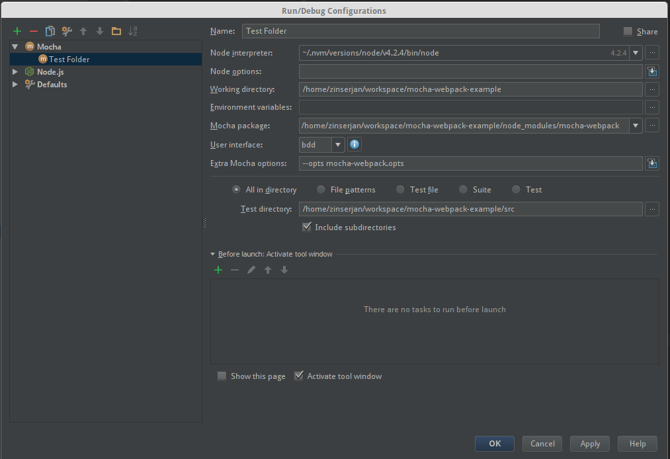Apply the configuration changes
This screenshot has width=670, height=459.
click(589, 443)
